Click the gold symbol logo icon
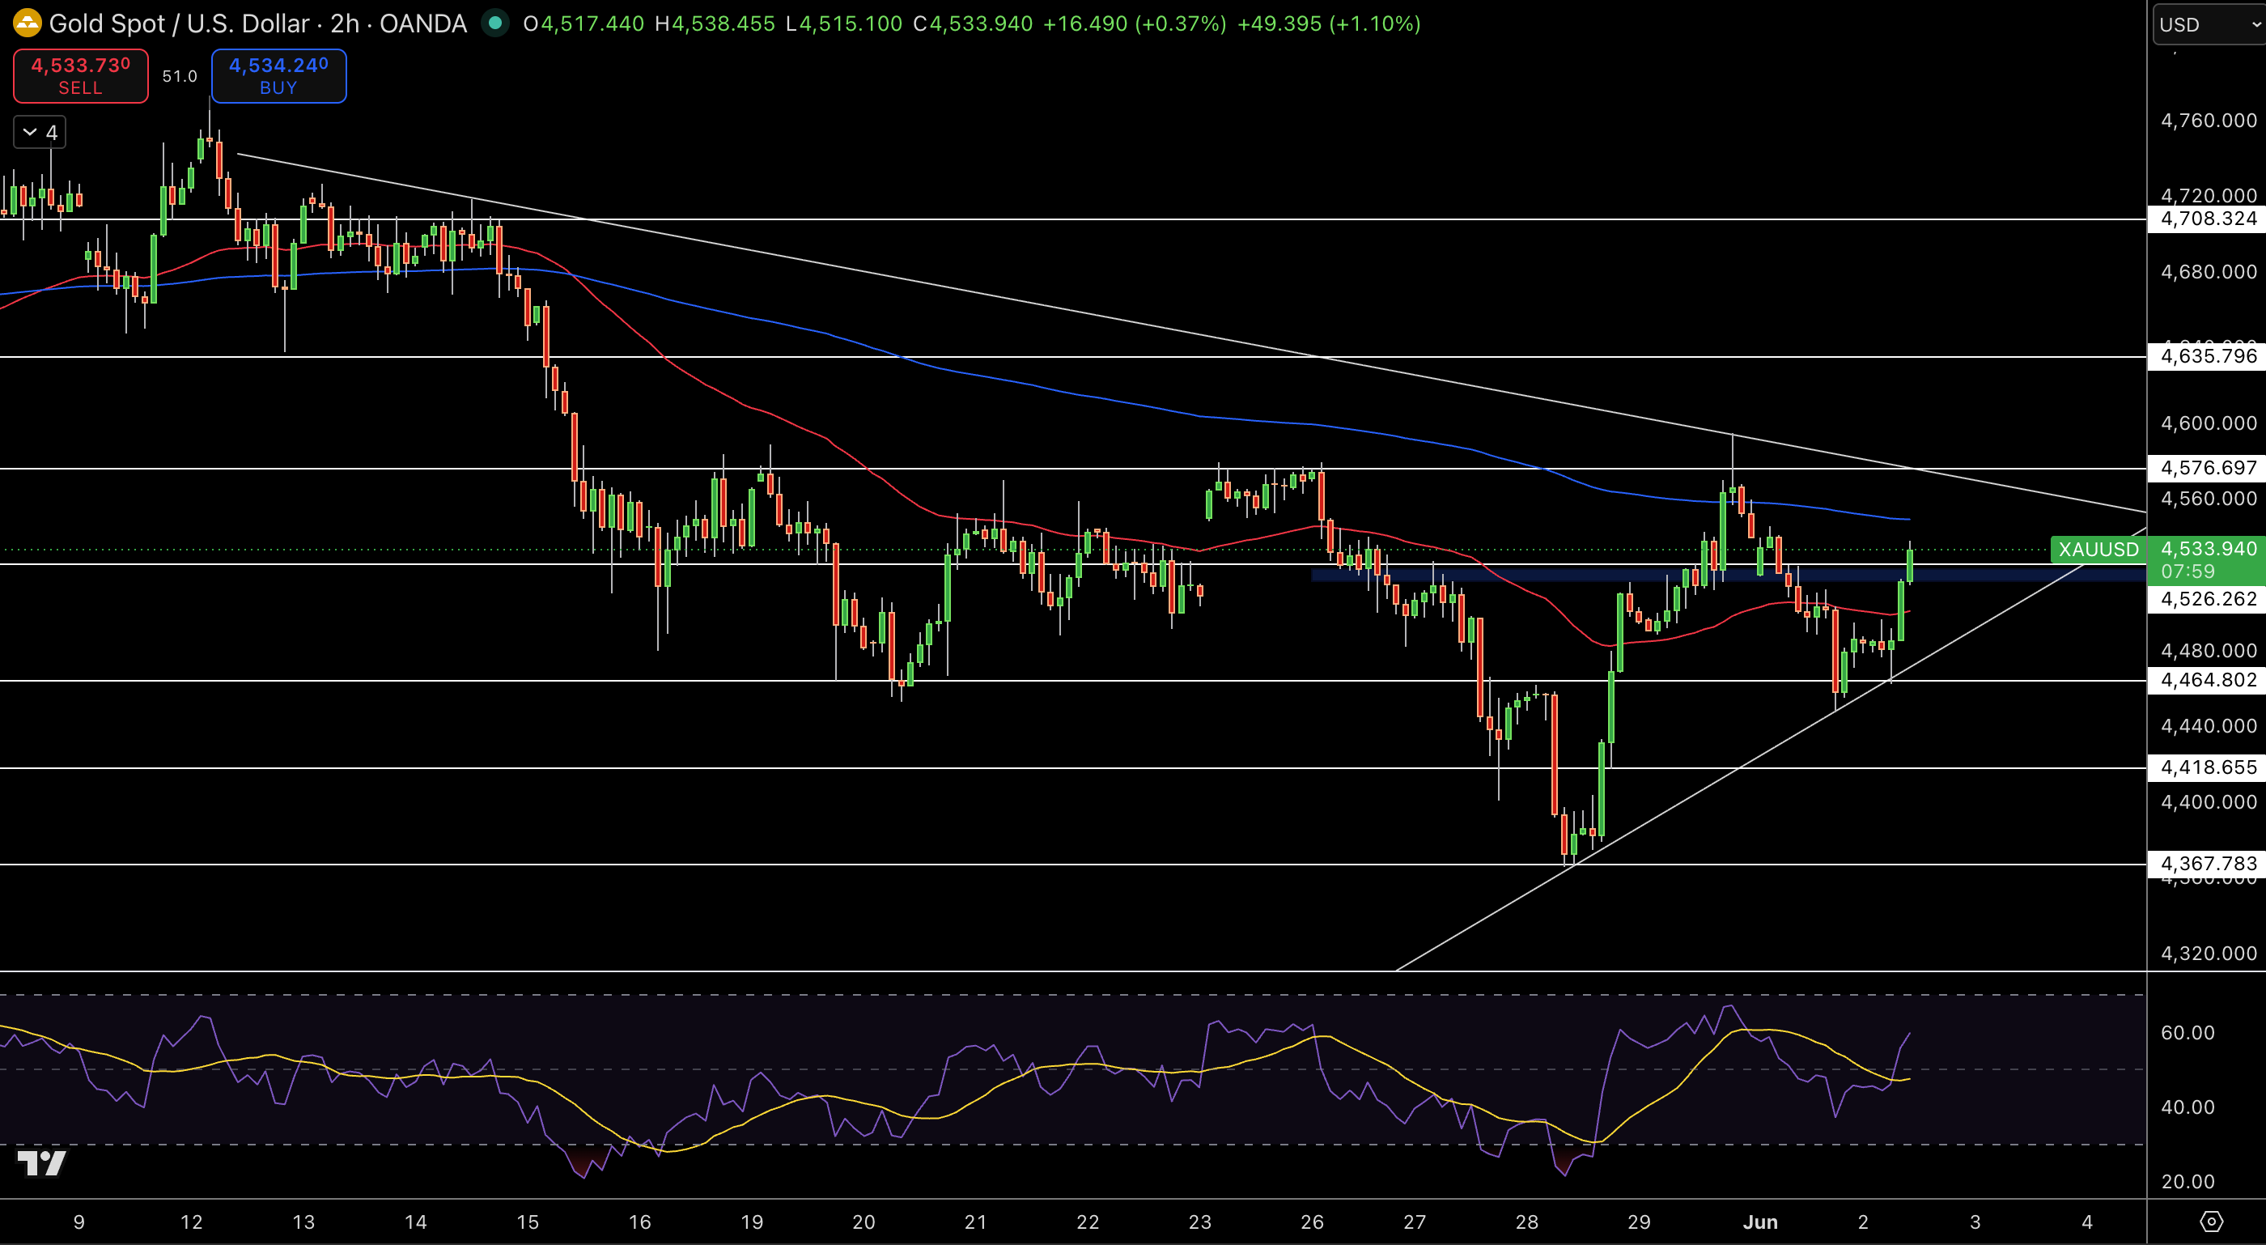Image resolution: width=2266 pixels, height=1245 pixels. click(x=28, y=23)
